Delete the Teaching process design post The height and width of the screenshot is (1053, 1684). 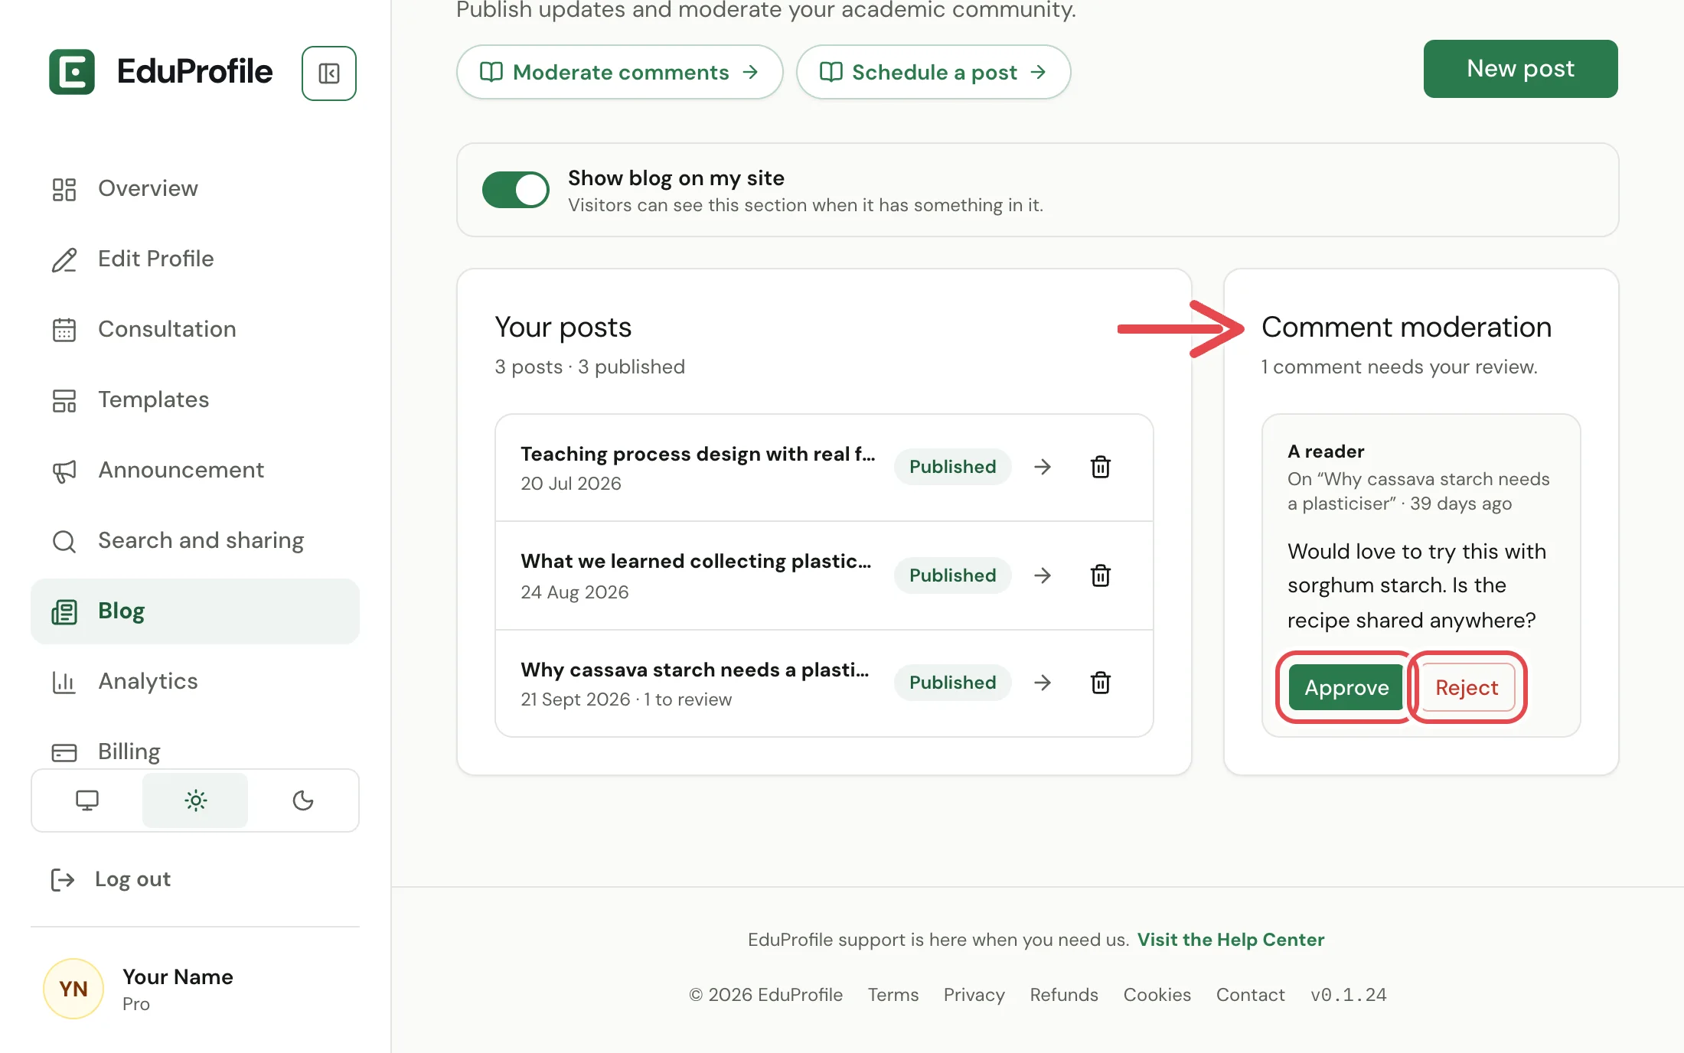(1101, 467)
